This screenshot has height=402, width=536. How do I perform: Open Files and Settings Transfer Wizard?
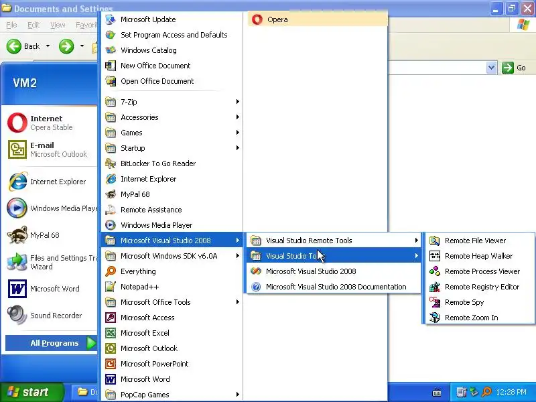tap(52, 262)
